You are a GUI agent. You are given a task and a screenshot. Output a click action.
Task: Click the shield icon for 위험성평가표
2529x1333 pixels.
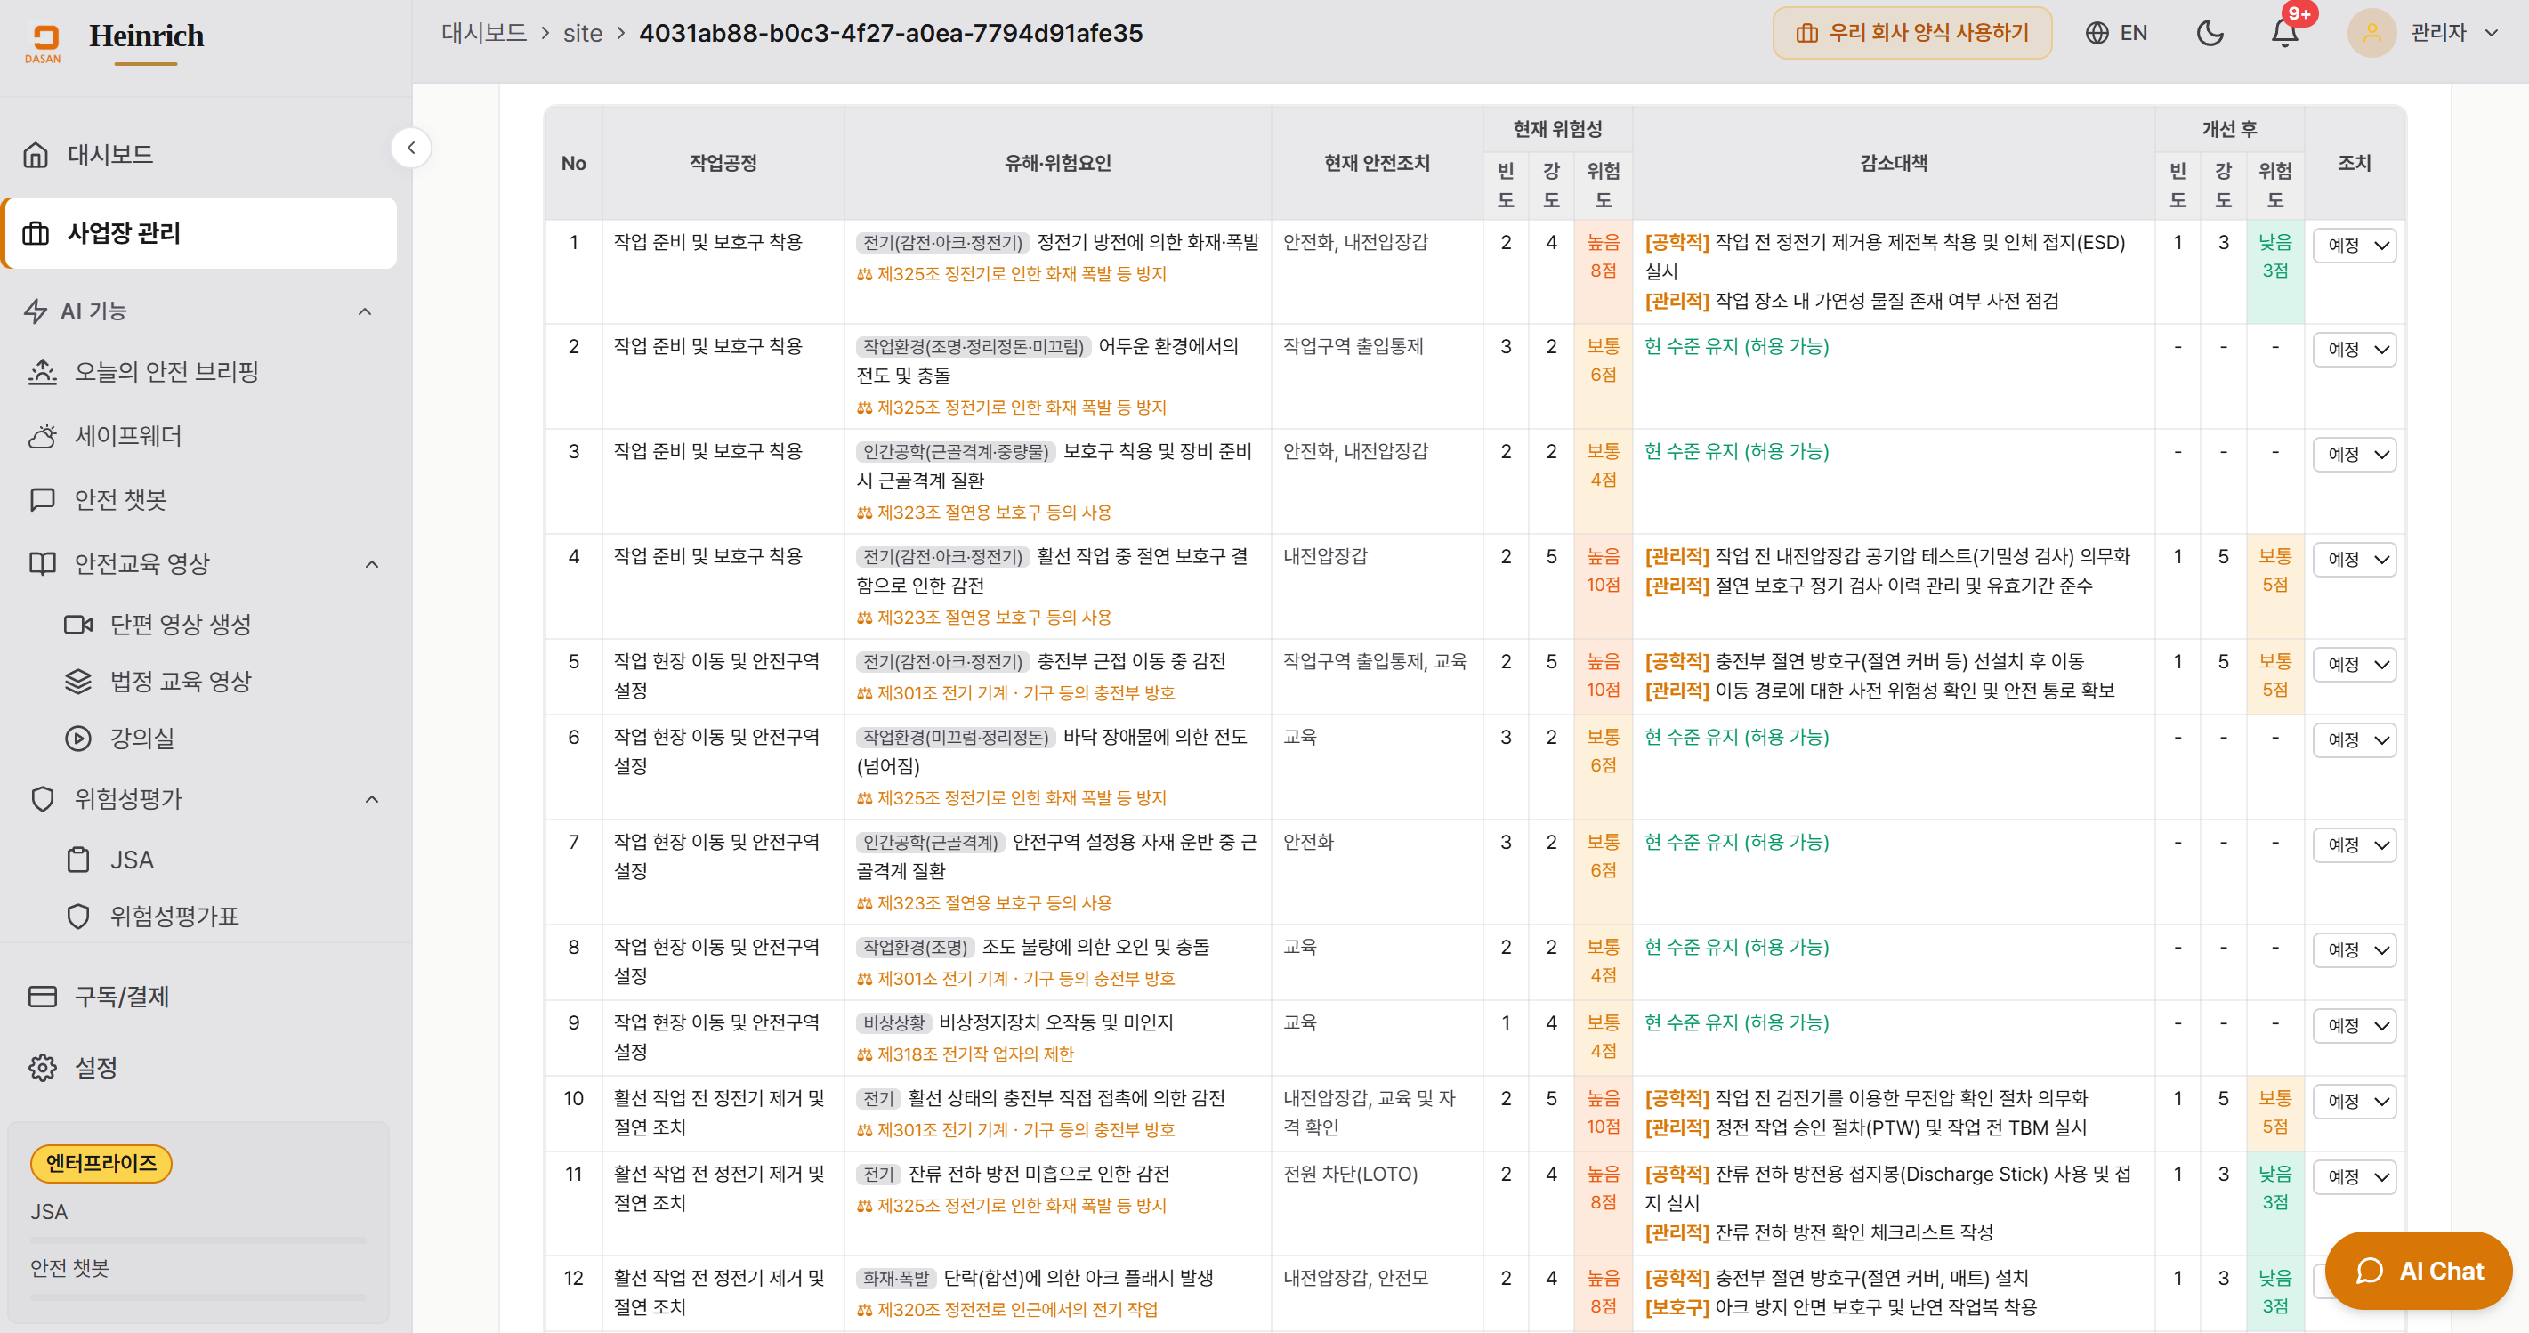point(78,916)
